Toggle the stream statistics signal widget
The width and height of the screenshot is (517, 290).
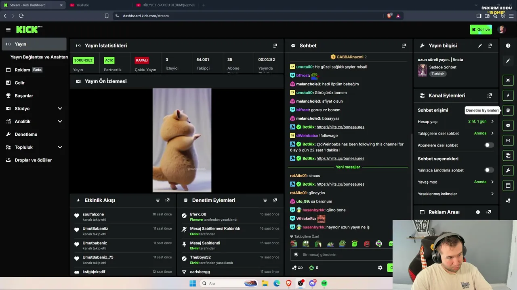508,140
